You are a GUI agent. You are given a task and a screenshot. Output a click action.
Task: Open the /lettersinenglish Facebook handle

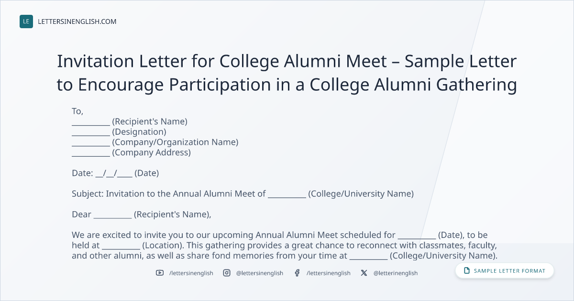(329, 273)
